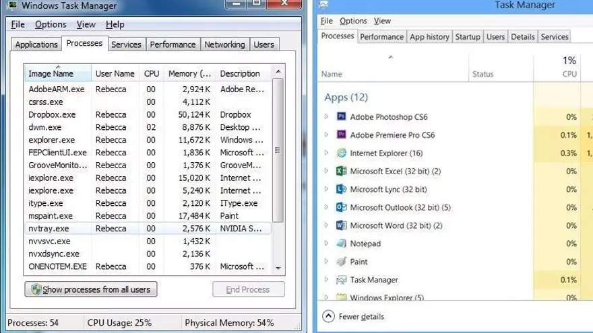The image size is (593, 333).
Task: Click the Adobe Premiere Pro CS6 icon
Action: coord(341,135)
